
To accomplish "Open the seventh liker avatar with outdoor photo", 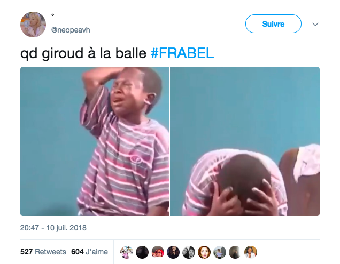I will (220, 252).
